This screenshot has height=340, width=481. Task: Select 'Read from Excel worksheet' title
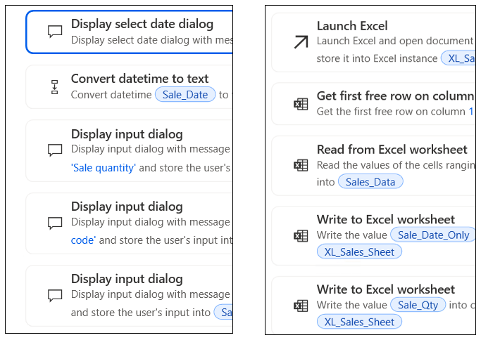392,150
